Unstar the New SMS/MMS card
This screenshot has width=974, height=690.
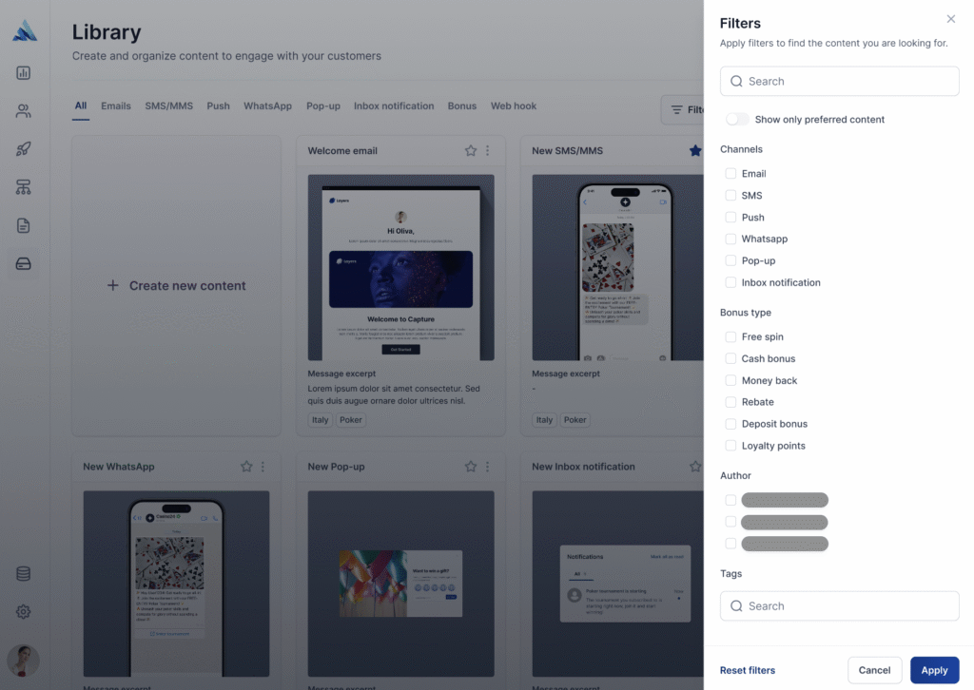click(x=695, y=150)
